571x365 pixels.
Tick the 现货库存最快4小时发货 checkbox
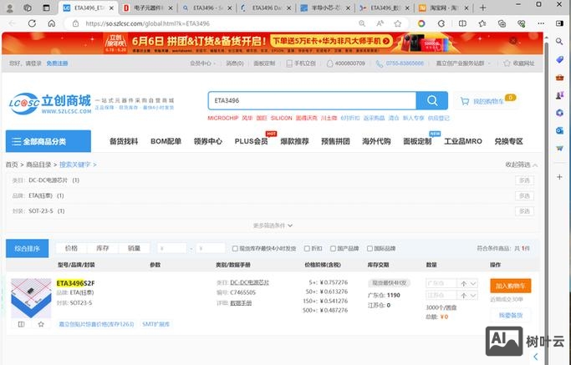[235, 249]
